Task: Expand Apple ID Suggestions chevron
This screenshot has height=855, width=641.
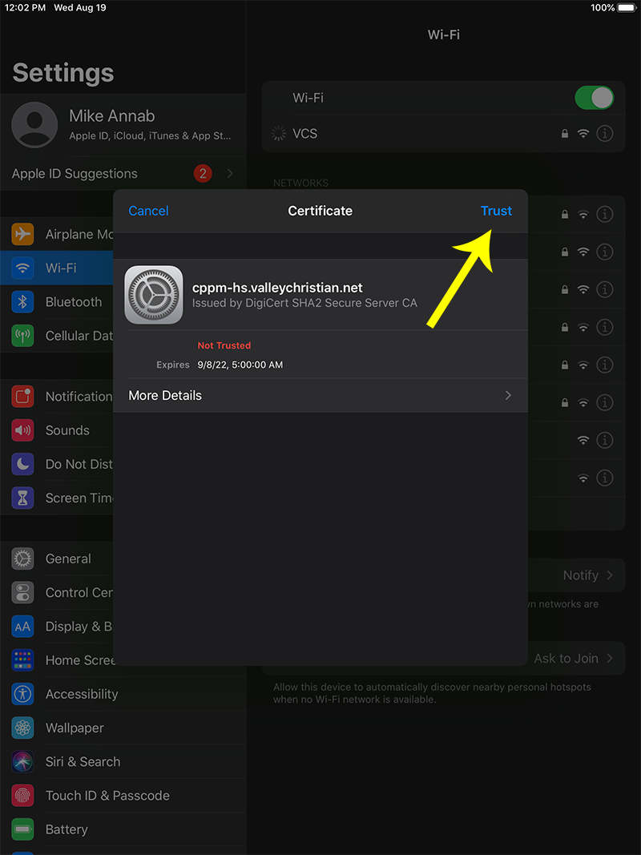Action: [231, 174]
